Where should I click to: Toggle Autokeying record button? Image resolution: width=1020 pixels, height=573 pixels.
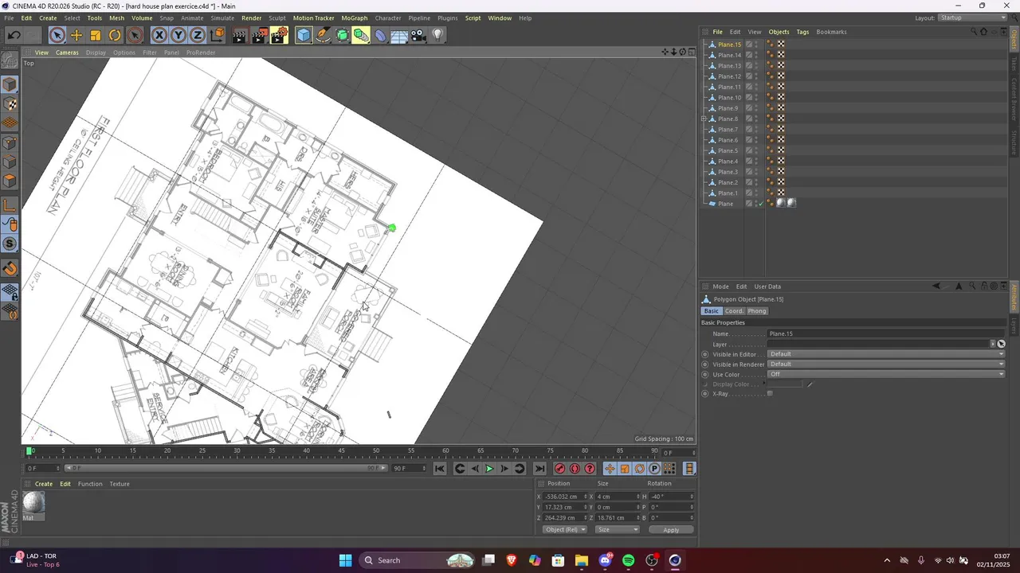coord(575,469)
